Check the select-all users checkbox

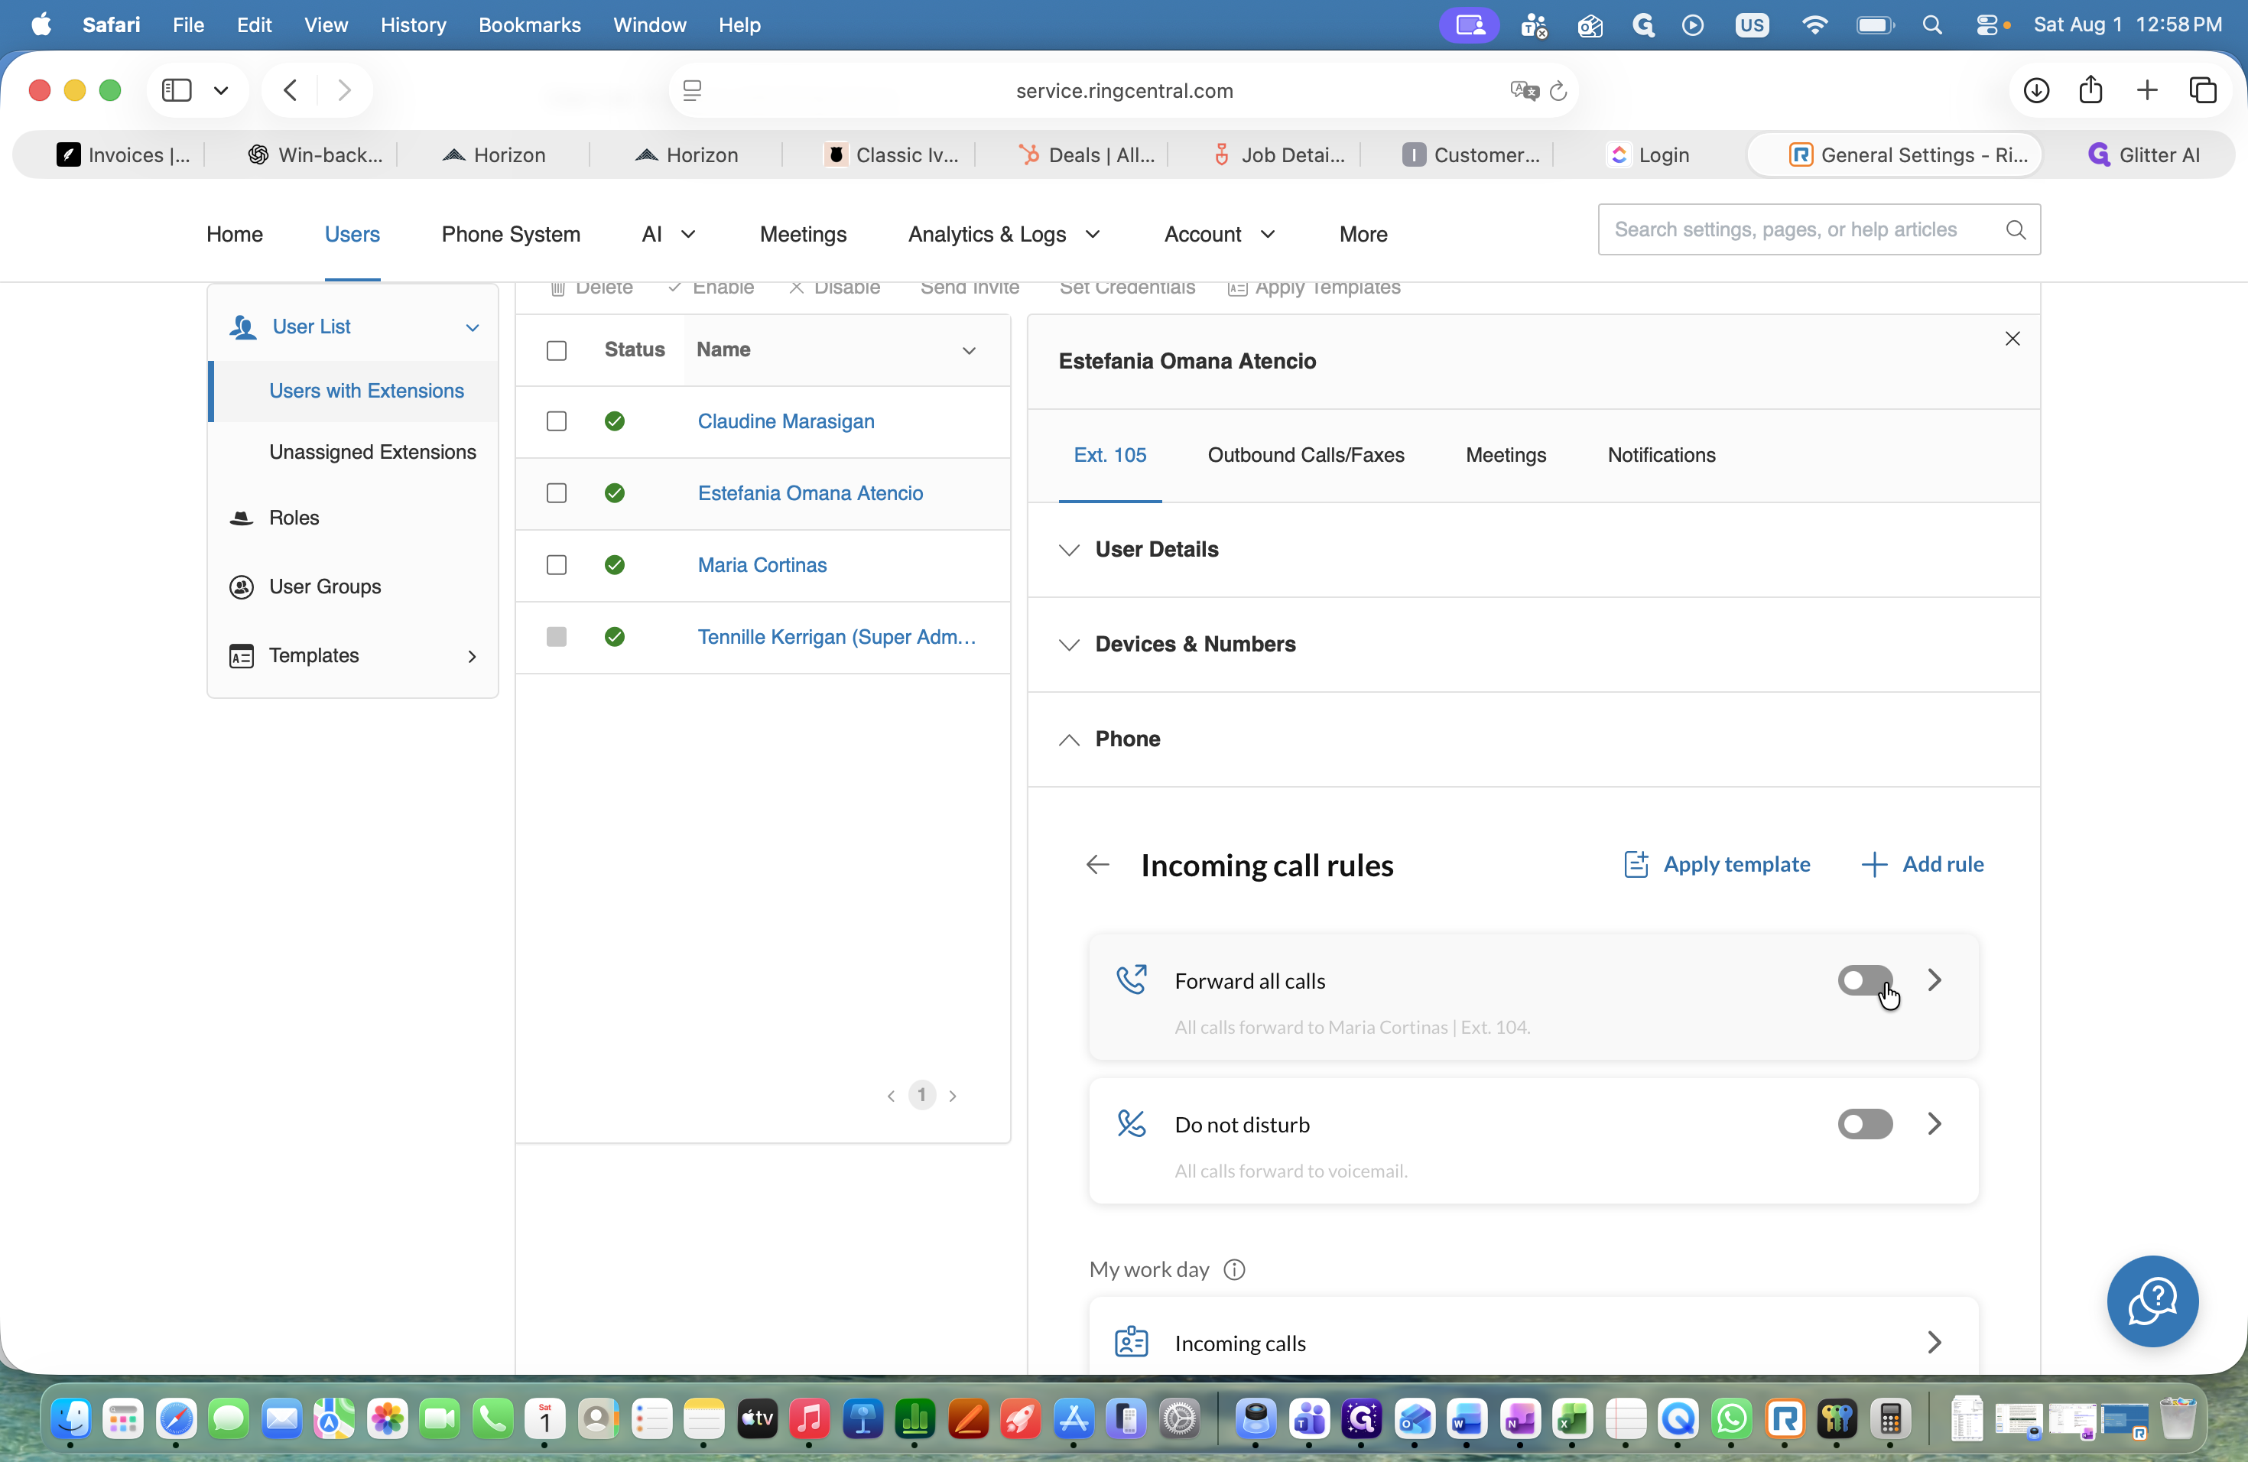click(x=557, y=350)
